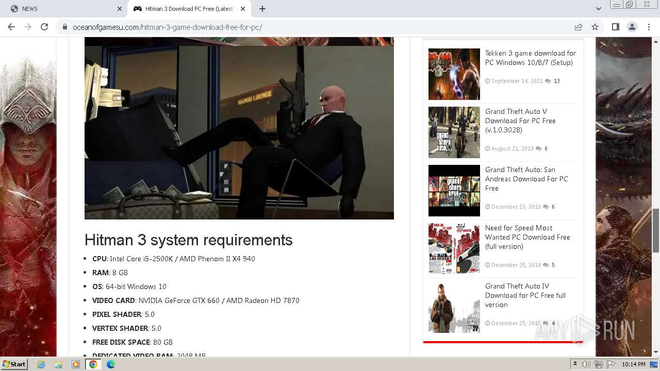Click the scrollbar up arrow
The width and height of the screenshot is (660, 371).
(656, 41)
